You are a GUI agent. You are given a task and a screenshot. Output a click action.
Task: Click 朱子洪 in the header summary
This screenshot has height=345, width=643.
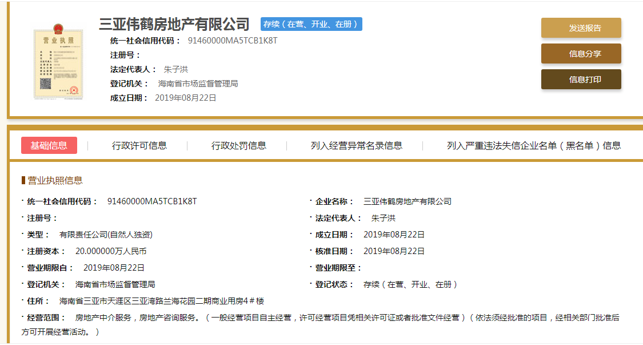click(x=175, y=69)
